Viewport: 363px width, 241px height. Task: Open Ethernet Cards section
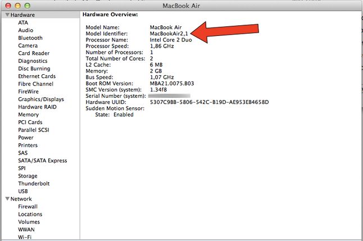pos(37,76)
